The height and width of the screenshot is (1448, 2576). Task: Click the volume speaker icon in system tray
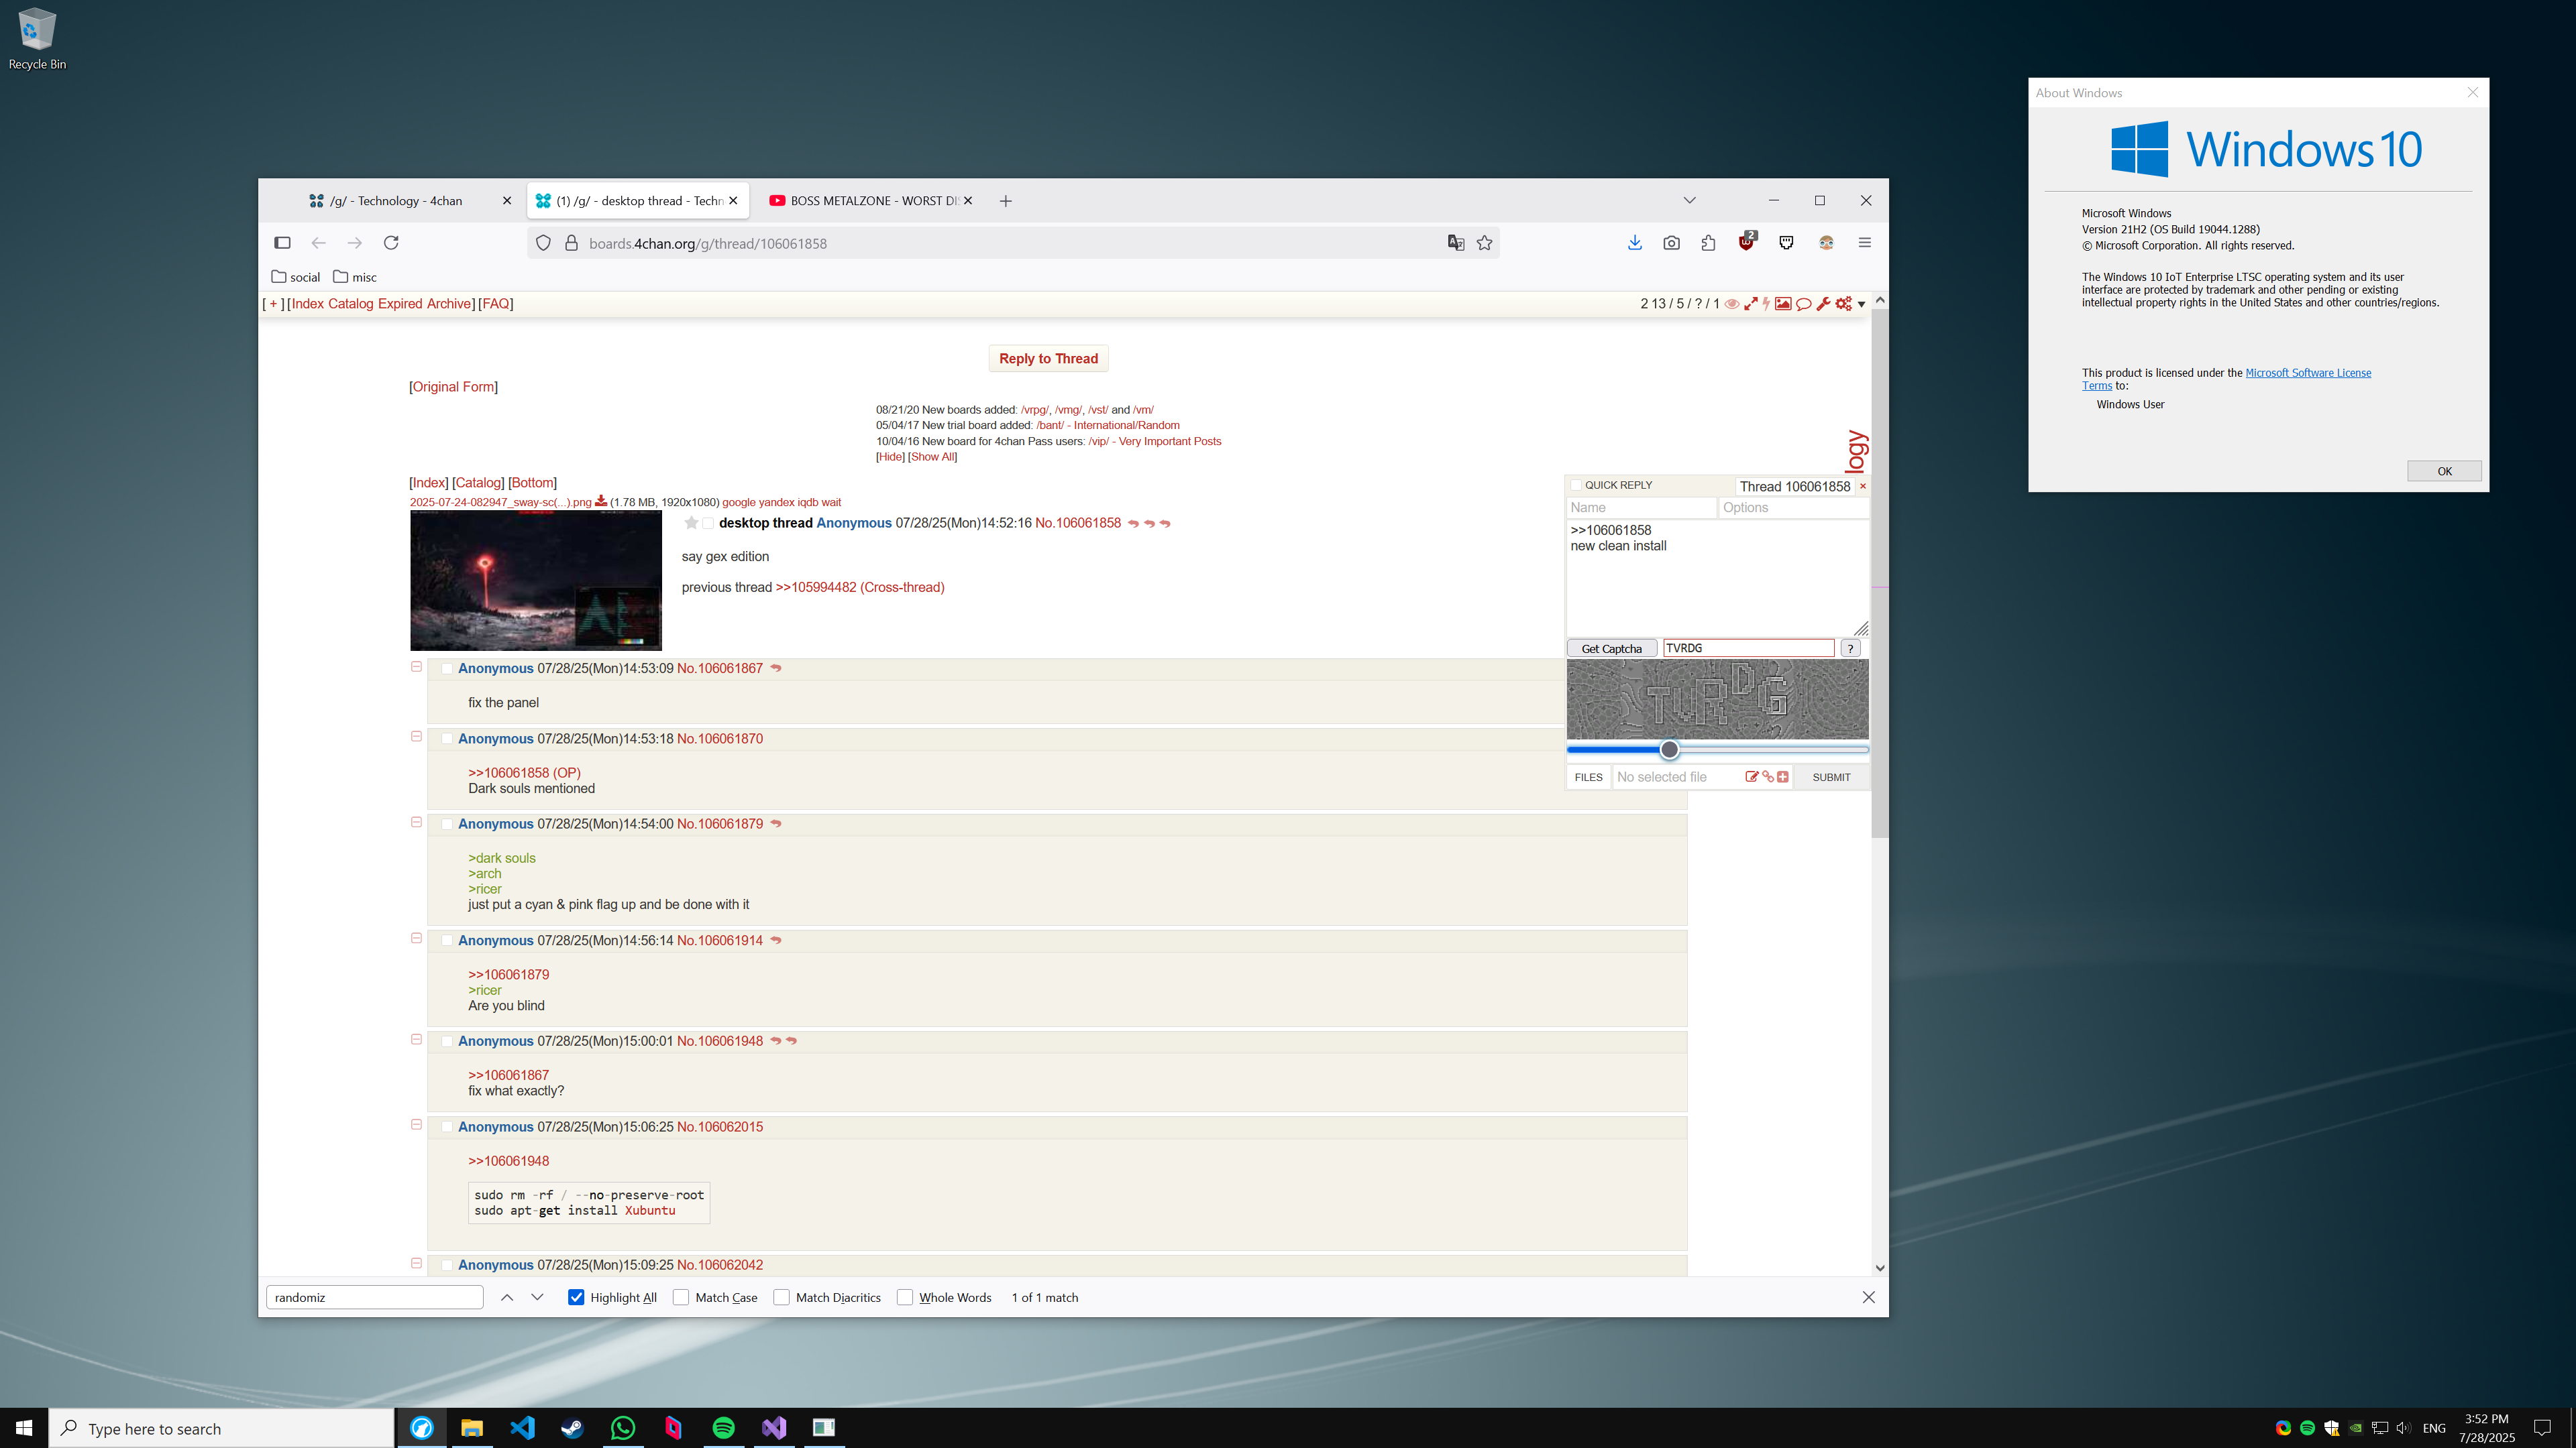click(2403, 1427)
